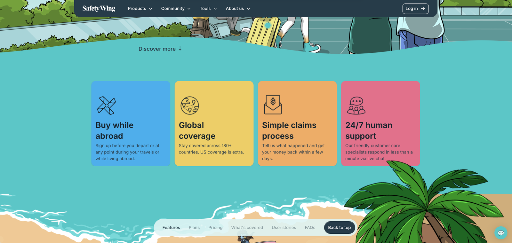512x243 pixels.
Task: Navigate to the FAQs section tab
Action: (x=310, y=228)
